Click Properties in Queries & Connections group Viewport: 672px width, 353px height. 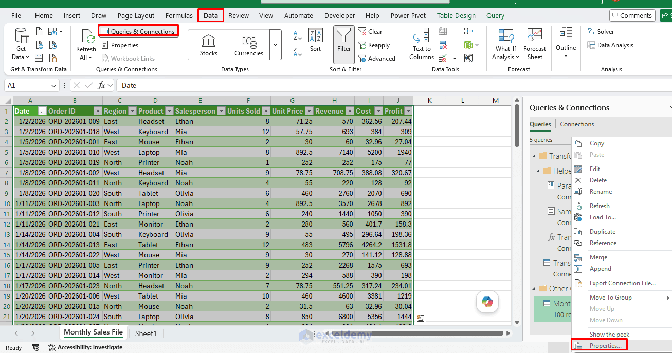(120, 45)
